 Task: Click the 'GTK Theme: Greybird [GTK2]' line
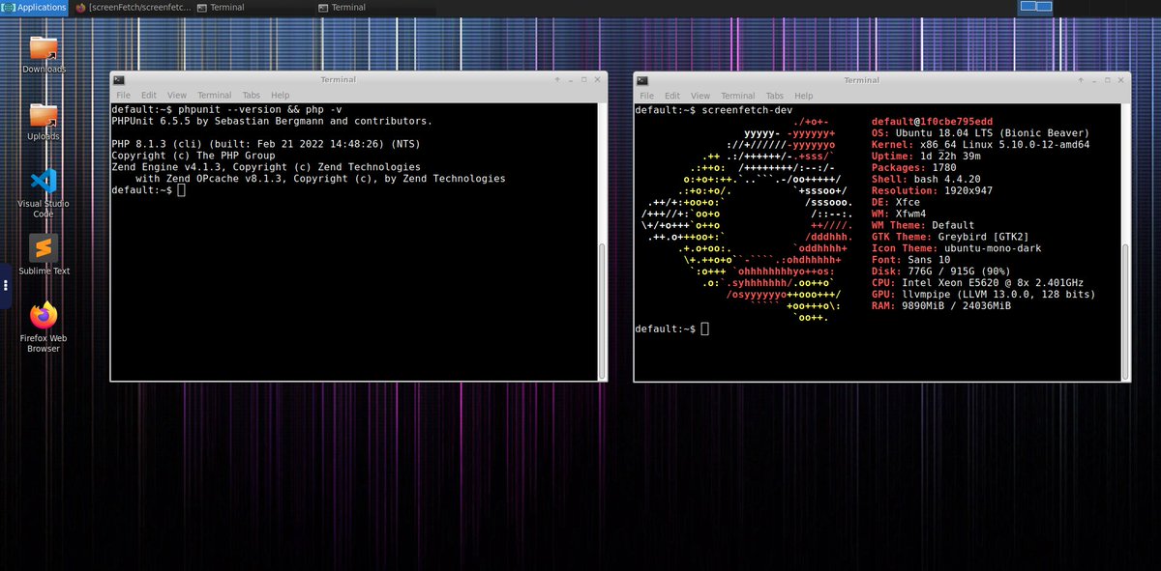(x=949, y=237)
